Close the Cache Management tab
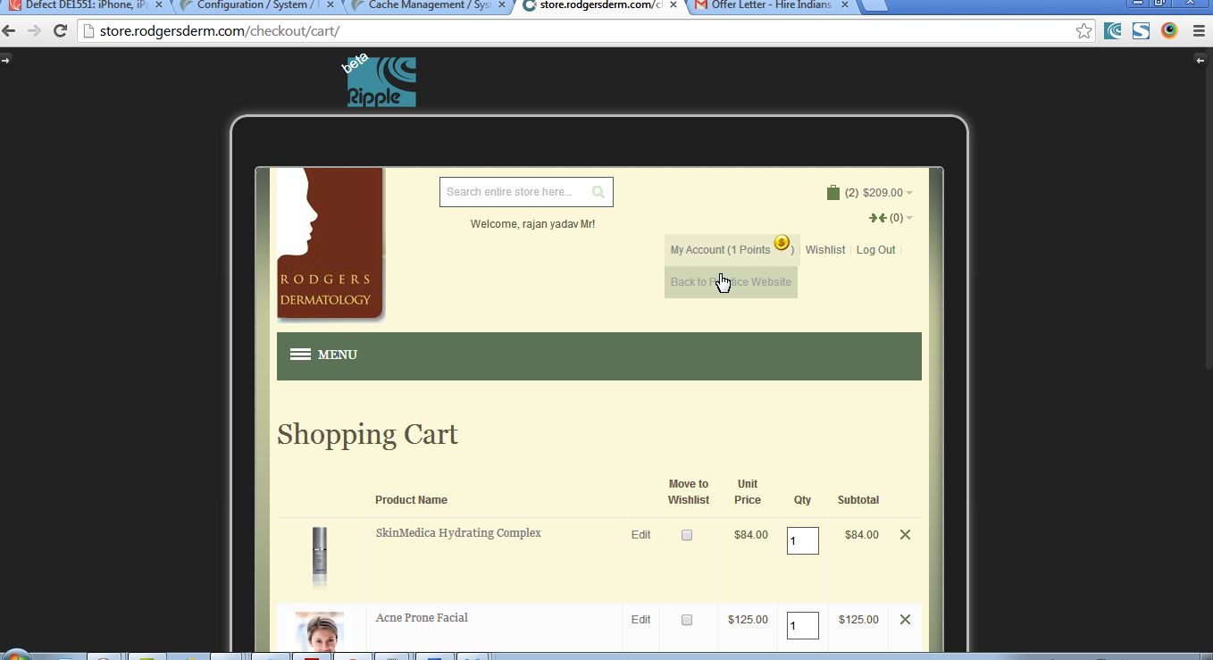 click(x=501, y=4)
